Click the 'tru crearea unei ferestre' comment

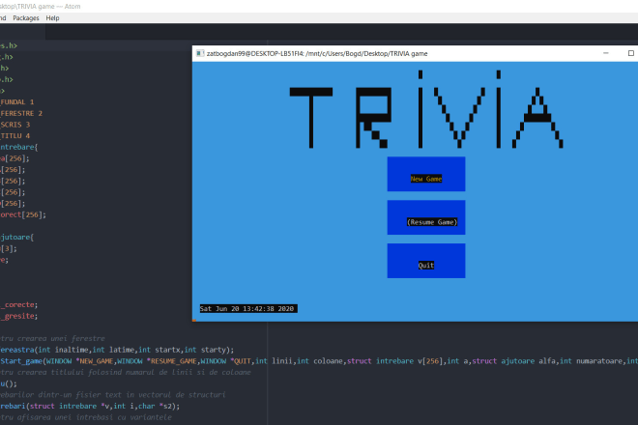[x=52, y=338]
